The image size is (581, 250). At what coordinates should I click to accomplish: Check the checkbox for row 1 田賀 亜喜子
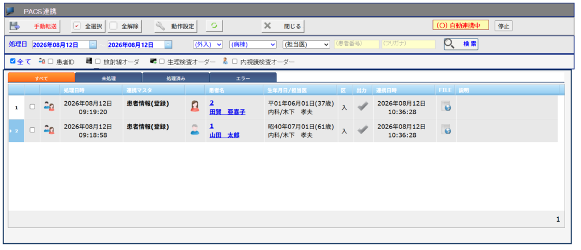[x=32, y=106]
